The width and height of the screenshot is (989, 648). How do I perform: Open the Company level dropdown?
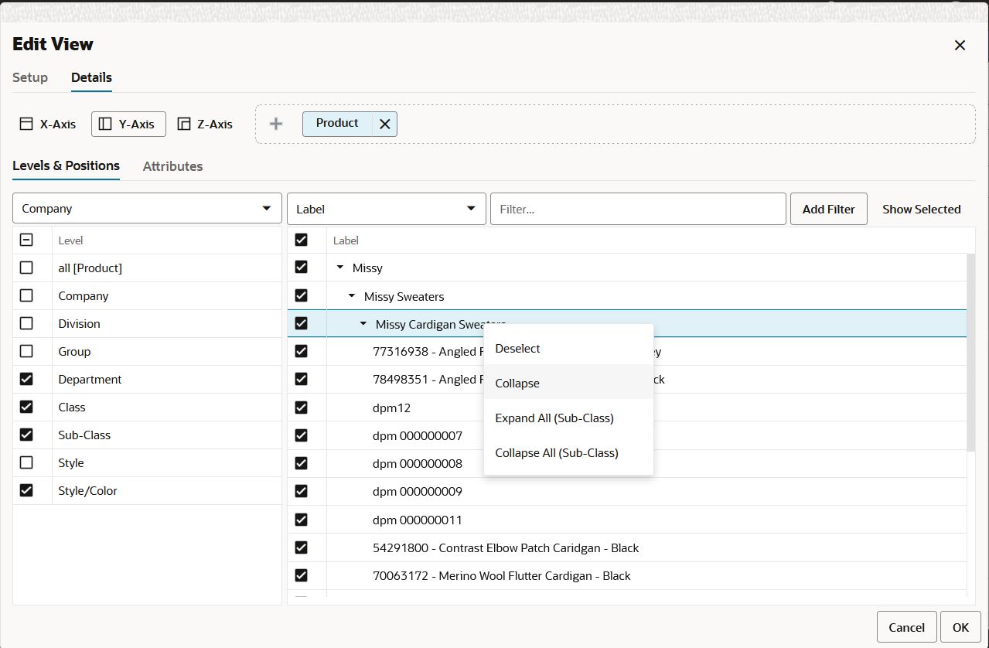(147, 209)
